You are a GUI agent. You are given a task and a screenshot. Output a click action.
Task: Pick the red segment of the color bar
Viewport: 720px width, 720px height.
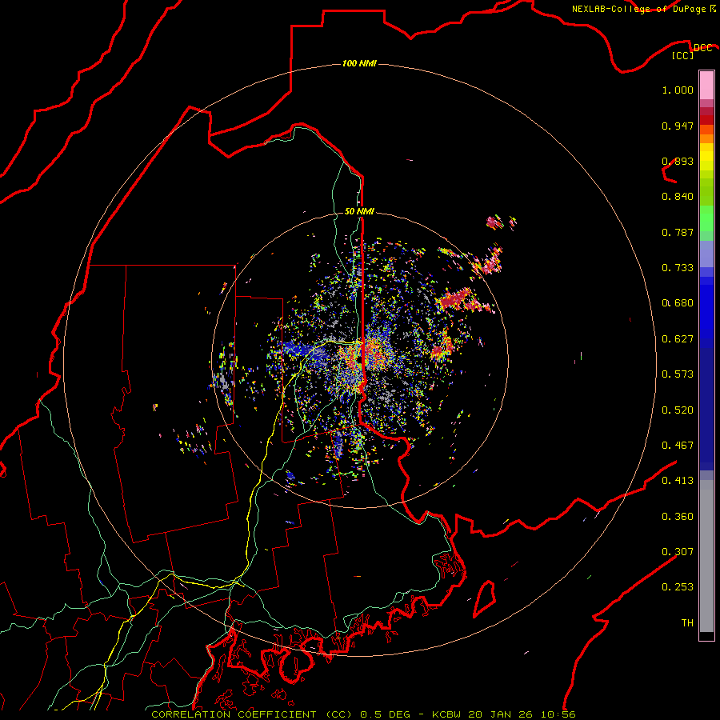[x=706, y=120]
